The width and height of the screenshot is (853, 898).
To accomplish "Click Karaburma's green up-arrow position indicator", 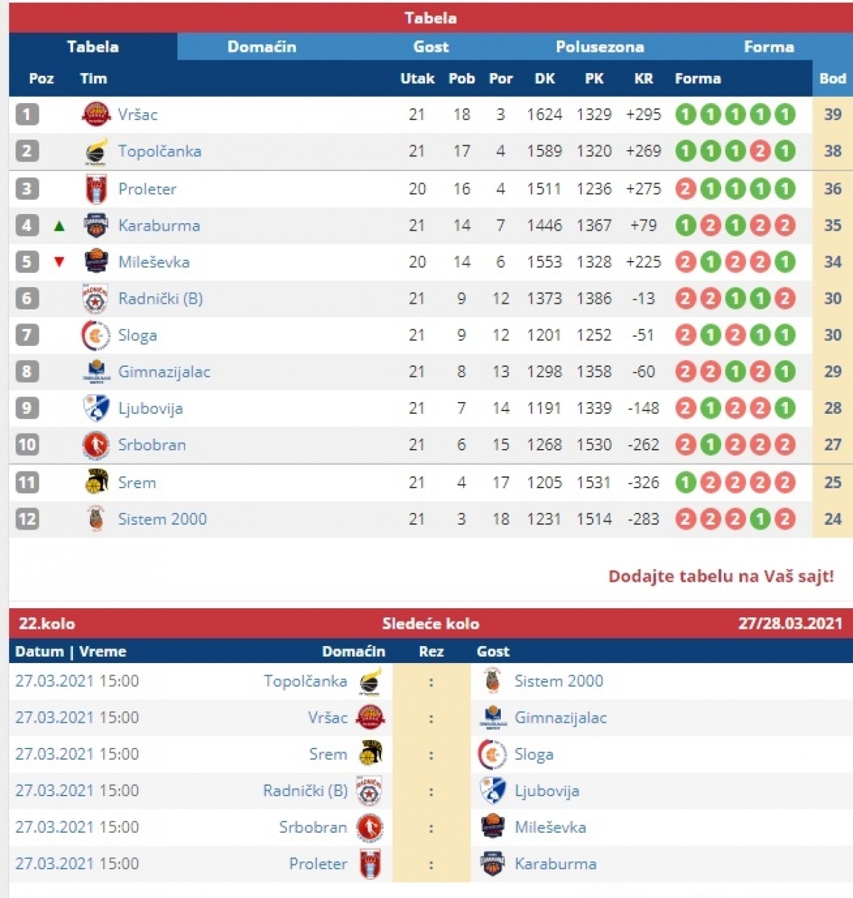I will tap(60, 226).
